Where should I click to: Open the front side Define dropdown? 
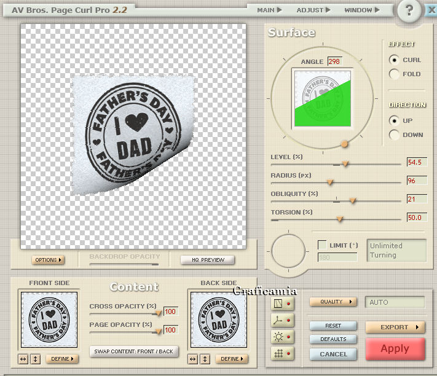tap(62, 359)
